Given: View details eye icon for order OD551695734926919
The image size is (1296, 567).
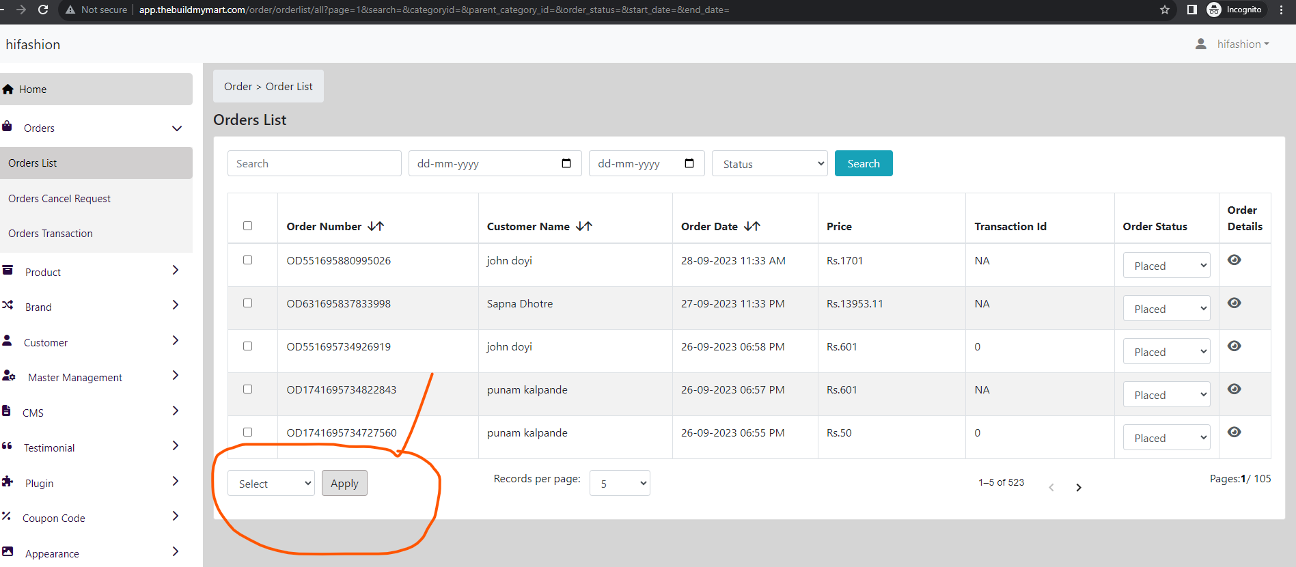Looking at the screenshot, I should coord(1235,346).
